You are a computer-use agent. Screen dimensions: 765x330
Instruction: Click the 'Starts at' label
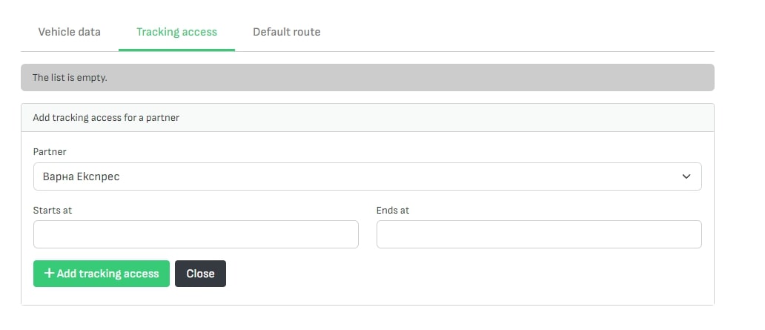click(53, 210)
